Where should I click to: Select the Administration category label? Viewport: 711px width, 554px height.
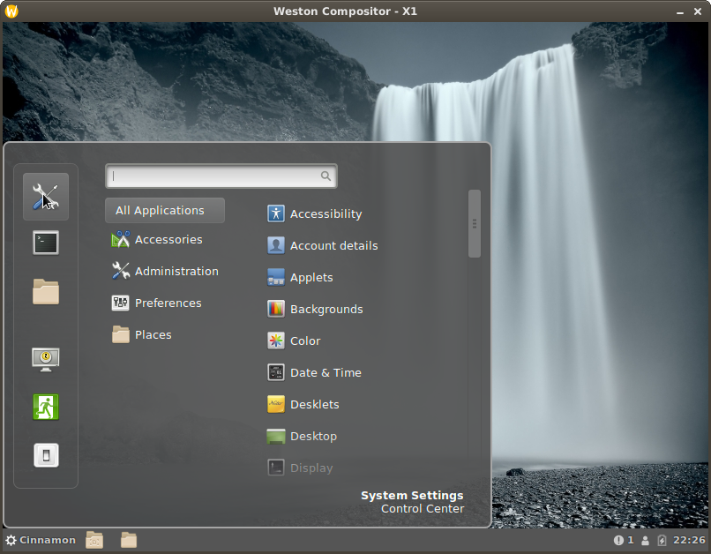tap(176, 271)
